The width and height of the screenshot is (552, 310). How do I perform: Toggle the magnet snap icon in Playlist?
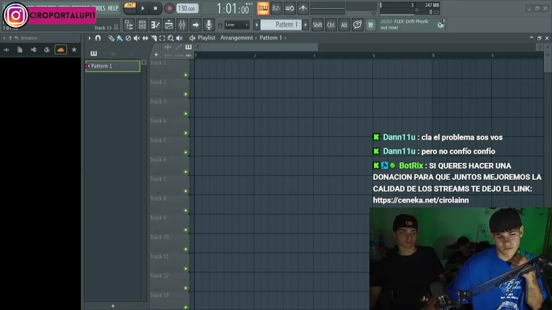point(98,38)
